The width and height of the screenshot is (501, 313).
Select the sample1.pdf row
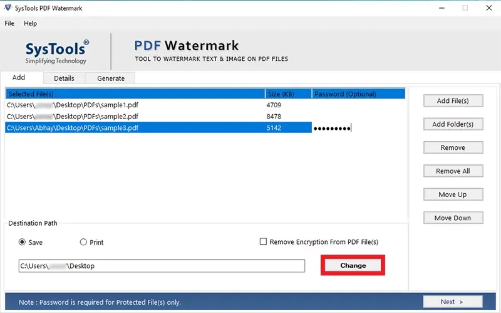coord(205,105)
